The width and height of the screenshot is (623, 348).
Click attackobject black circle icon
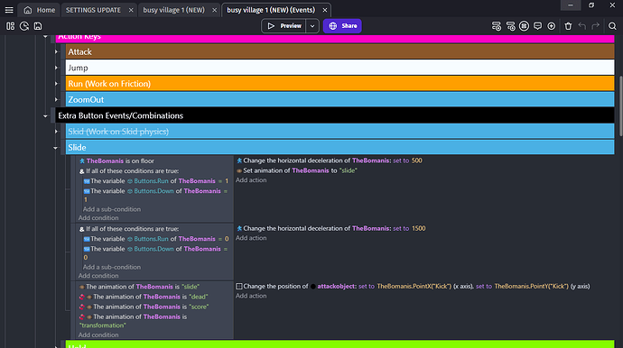pos(313,287)
